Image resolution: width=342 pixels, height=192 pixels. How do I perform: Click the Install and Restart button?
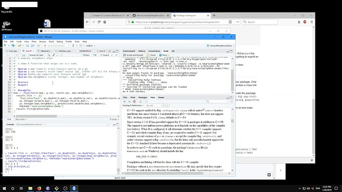tap(133, 55)
